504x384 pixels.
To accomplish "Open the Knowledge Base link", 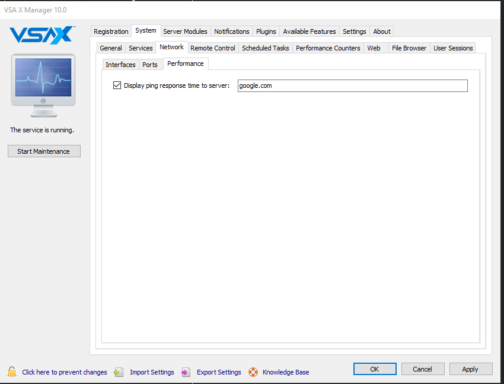I will pyautogui.click(x=286, y=372).
